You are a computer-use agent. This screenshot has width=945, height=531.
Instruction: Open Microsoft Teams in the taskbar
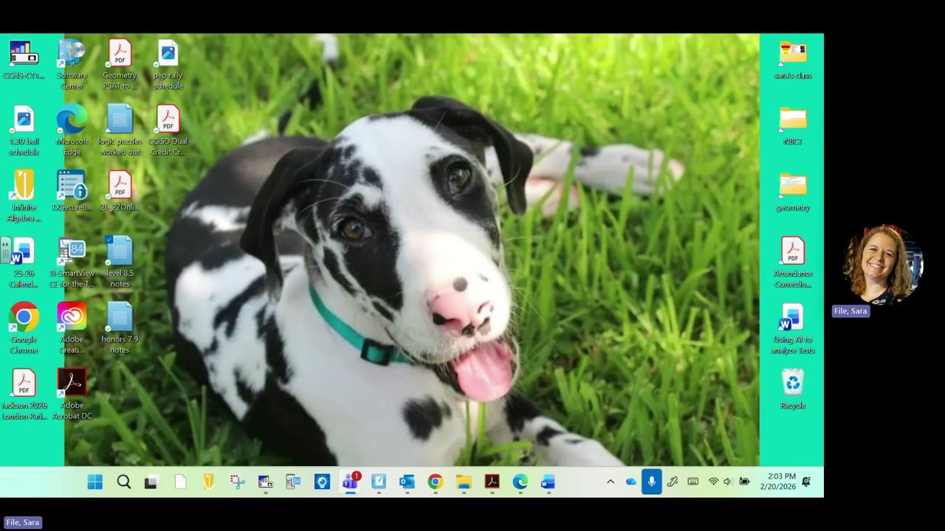(x=350, y=482)
